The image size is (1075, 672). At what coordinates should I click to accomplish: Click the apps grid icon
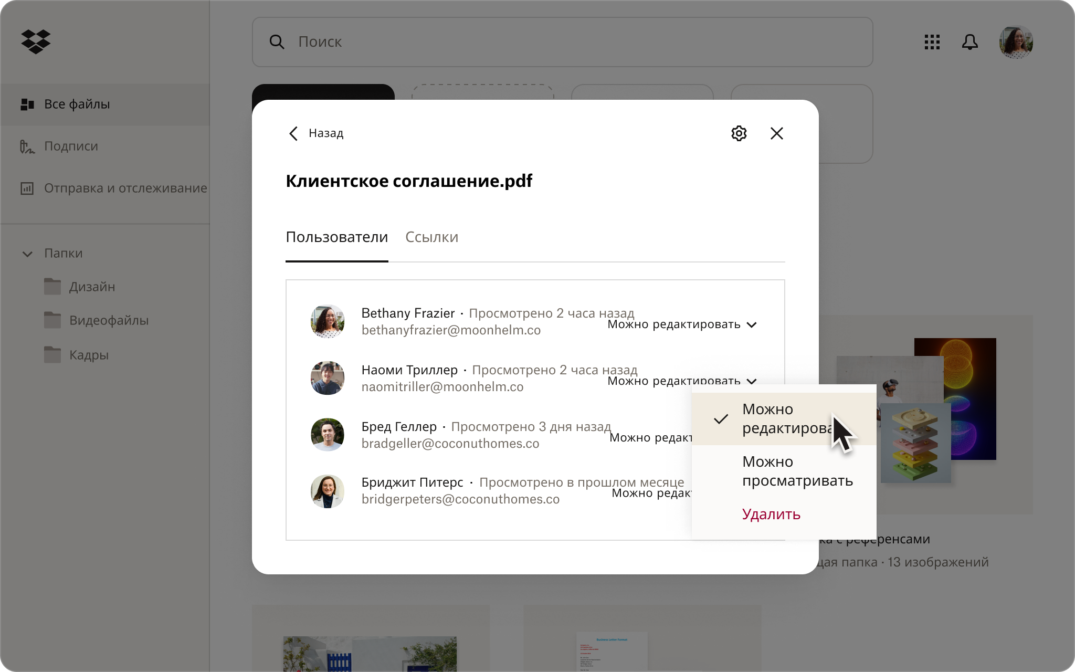(932, 42)
